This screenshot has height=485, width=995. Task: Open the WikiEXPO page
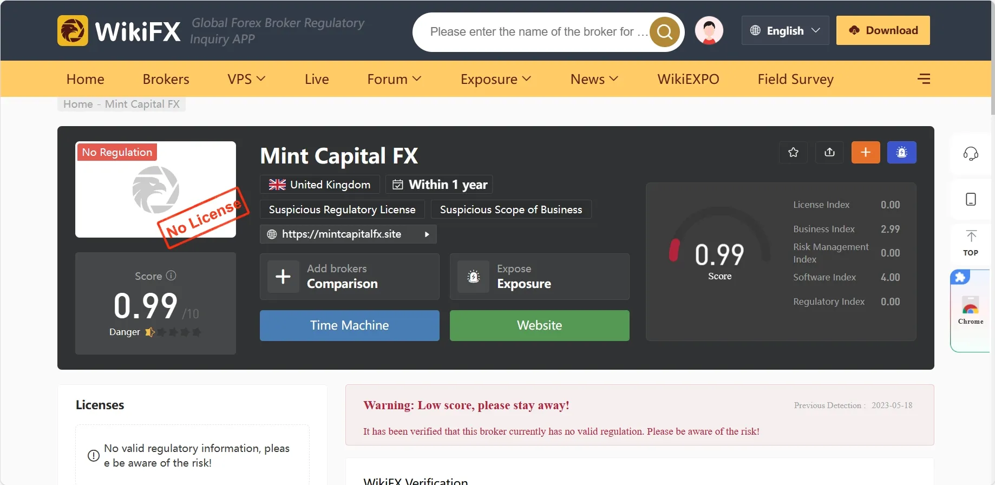[688, 79]
